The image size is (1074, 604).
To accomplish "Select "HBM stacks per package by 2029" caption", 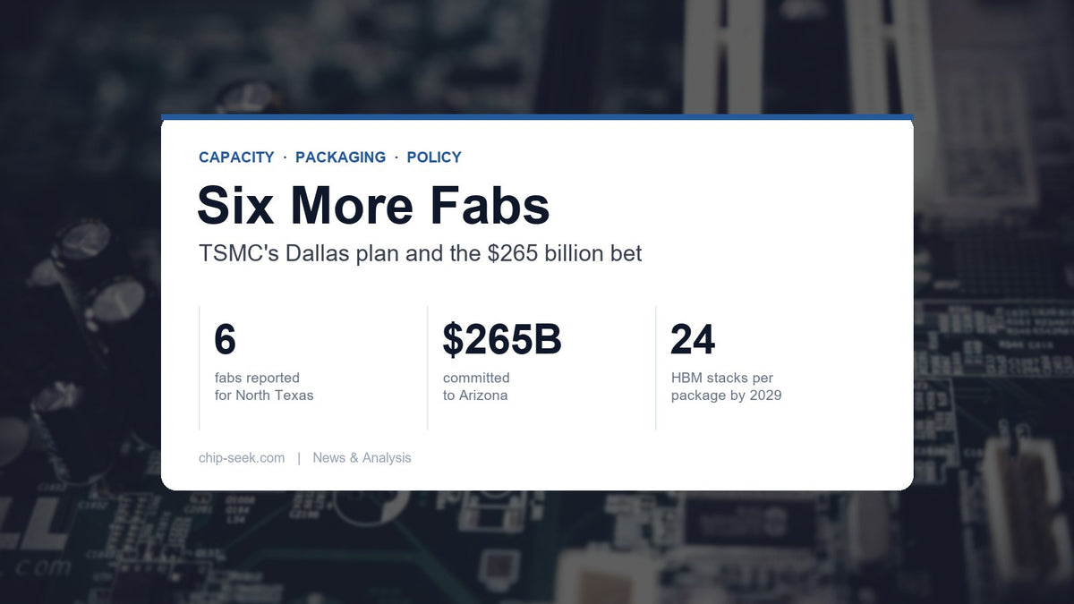I will pyautogui.click(x=726, y=387).
